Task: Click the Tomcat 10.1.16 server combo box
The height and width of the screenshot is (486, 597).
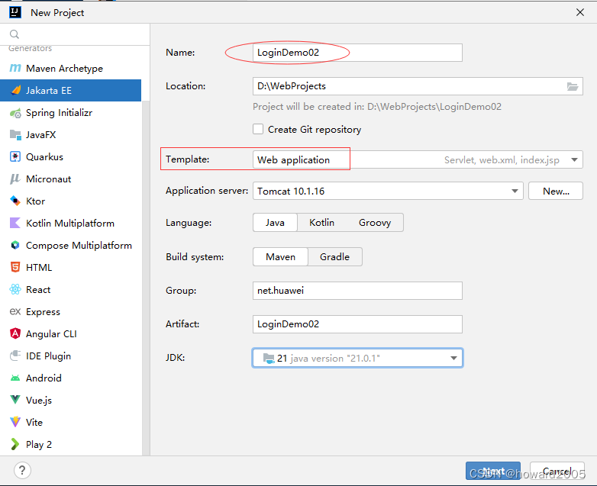Action: pyautogui.click(x=388, y=191)
